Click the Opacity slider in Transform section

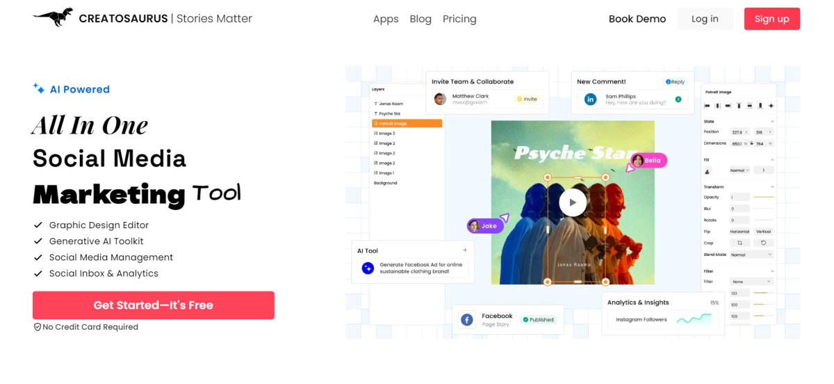click(764, 198)
